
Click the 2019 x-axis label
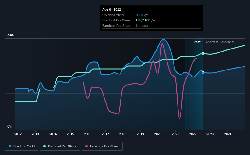coord(140,134)
